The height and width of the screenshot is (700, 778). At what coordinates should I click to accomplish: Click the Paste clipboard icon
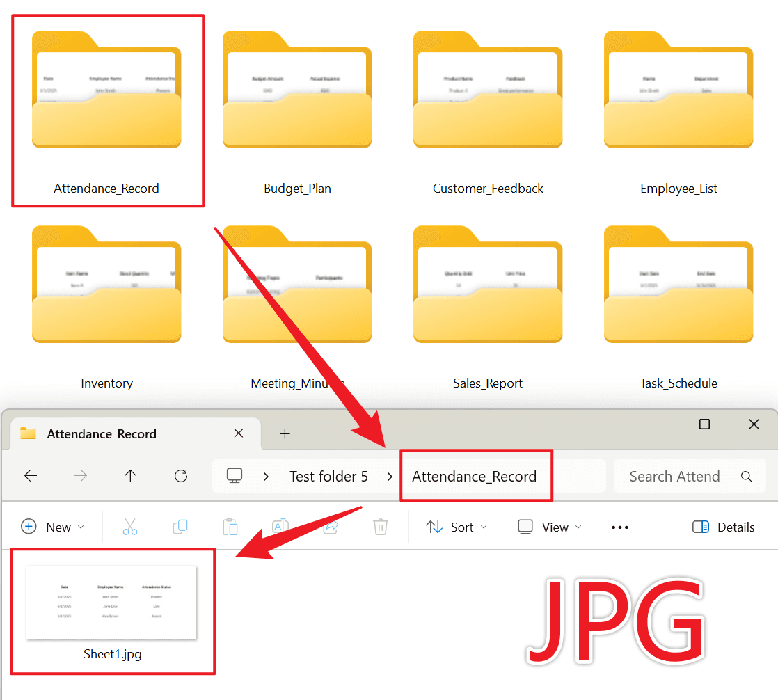(230, 527)
